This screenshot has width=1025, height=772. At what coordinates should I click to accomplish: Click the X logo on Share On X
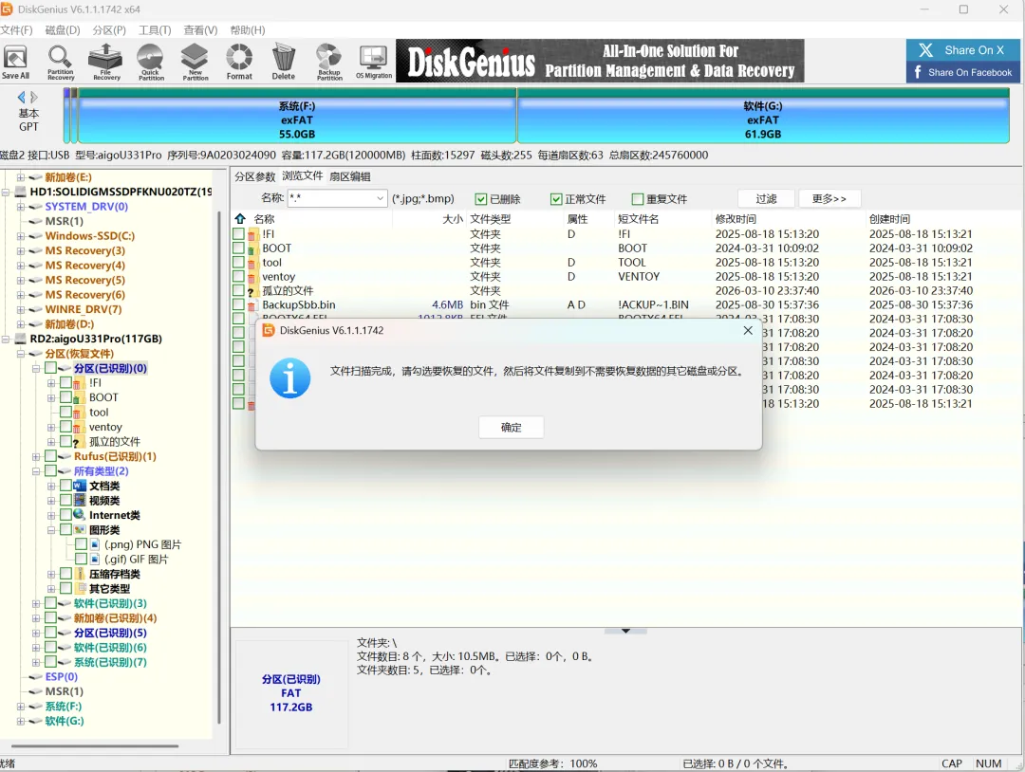click(x=925, y=50)
